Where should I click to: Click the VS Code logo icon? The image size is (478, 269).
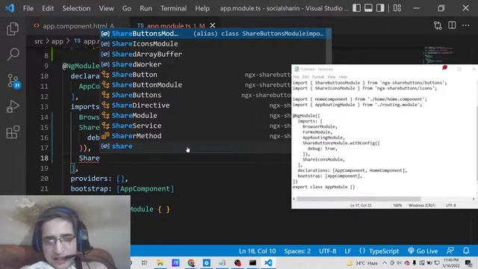pos(10,8)
